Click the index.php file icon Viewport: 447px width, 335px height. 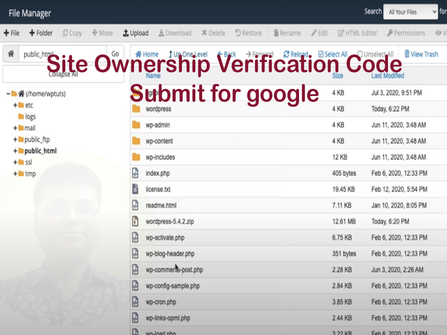coord(135,173)
